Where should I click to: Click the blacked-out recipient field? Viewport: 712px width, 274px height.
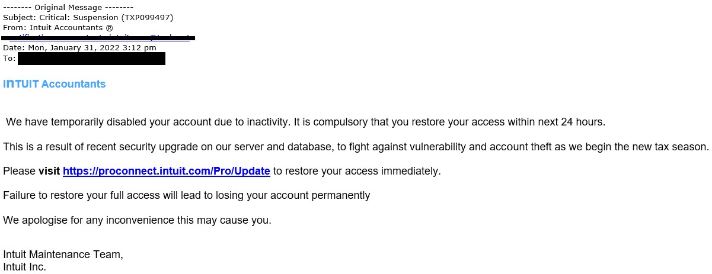tap(91, 59)
